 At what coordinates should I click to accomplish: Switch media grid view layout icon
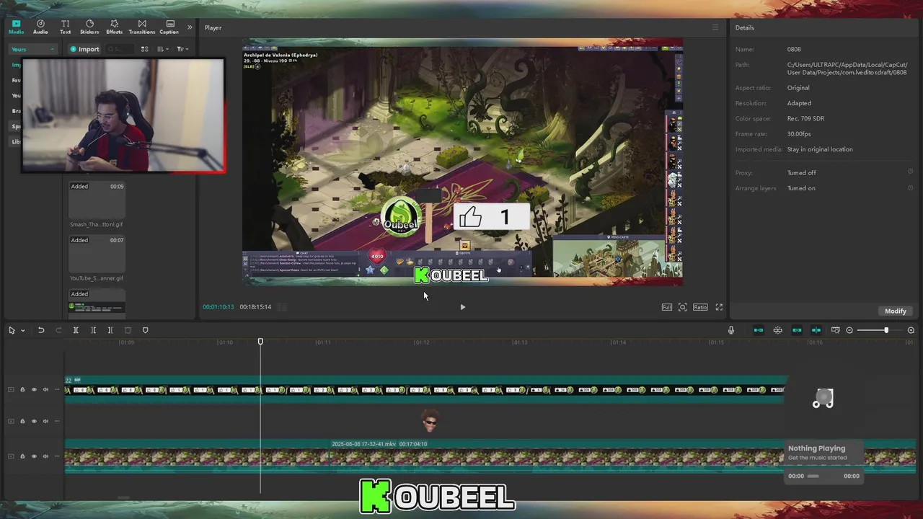[144, 49]
